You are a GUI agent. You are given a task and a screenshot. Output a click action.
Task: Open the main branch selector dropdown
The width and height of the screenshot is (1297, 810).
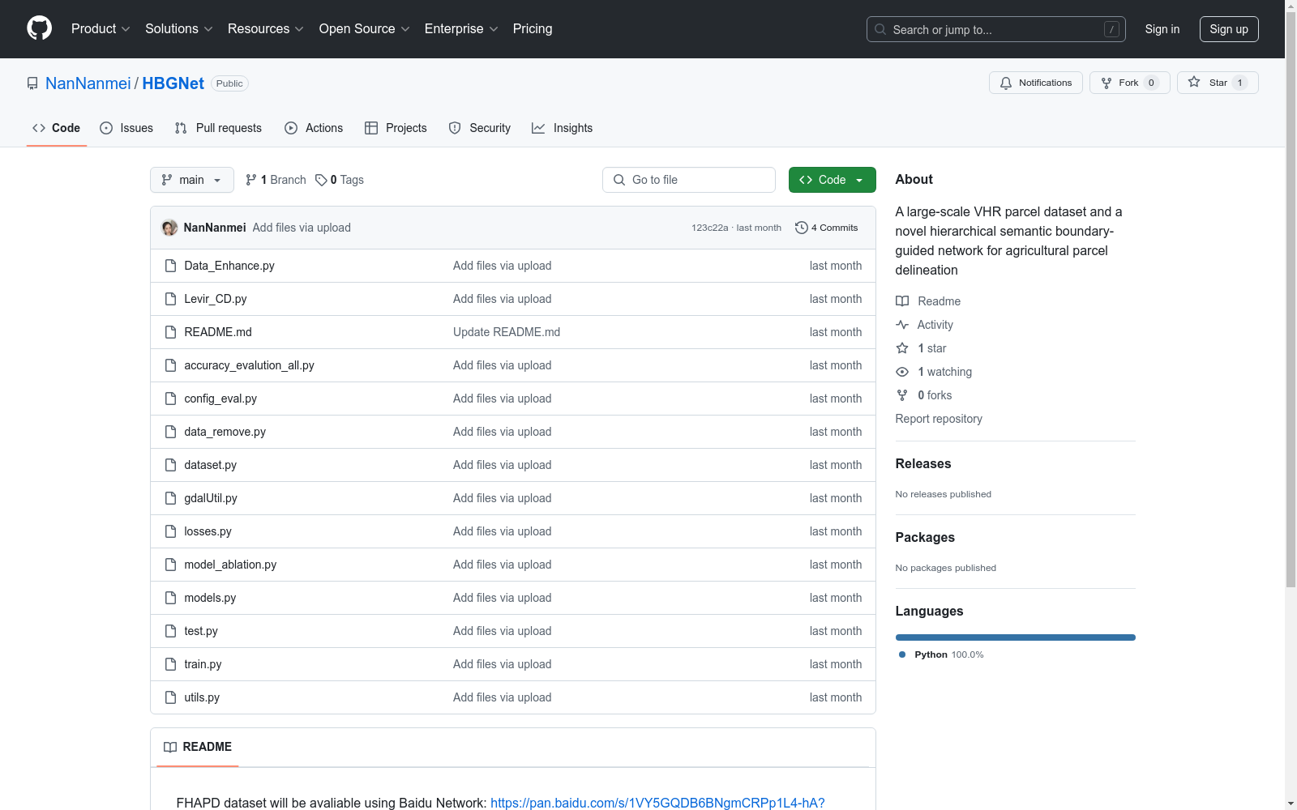click(x=192, y=180)
